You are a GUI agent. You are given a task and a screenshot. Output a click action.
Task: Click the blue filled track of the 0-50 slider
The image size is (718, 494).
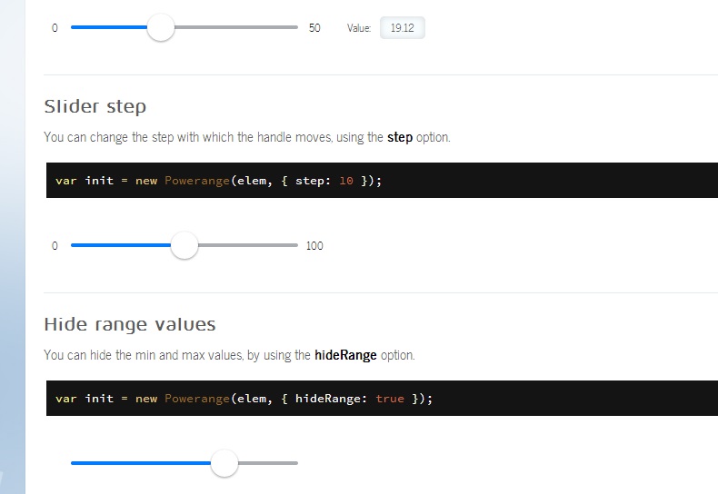(x=109, y=27)
